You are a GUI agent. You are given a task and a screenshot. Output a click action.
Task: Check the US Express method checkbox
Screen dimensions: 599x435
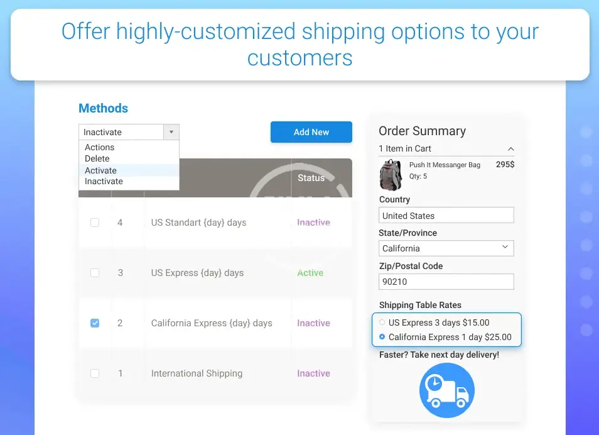coord(95,273)
